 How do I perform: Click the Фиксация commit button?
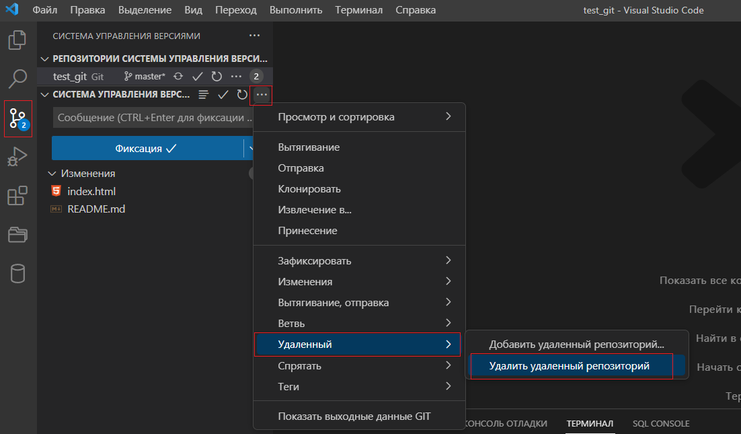pos(147,149)
